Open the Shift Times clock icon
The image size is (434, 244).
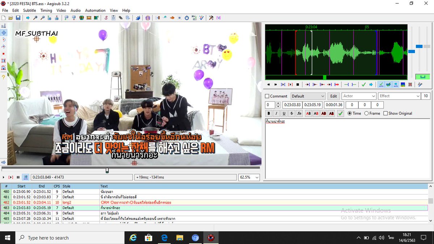[187, 18]
